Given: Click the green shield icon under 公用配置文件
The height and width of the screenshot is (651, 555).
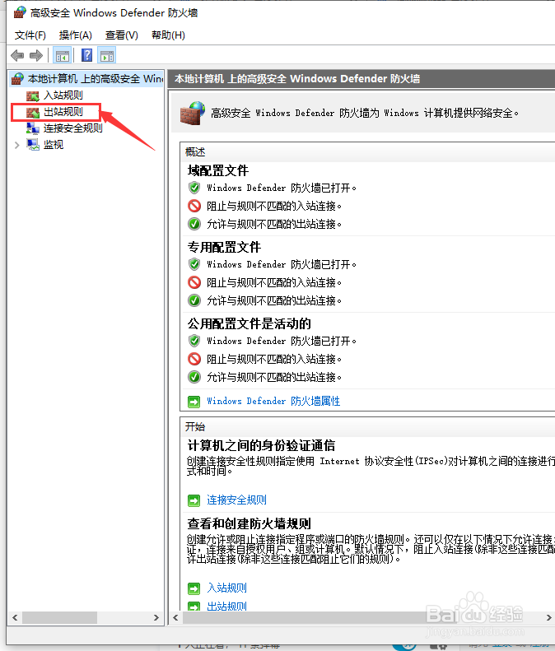Looking at the screenshot, I should click(194, 341).
